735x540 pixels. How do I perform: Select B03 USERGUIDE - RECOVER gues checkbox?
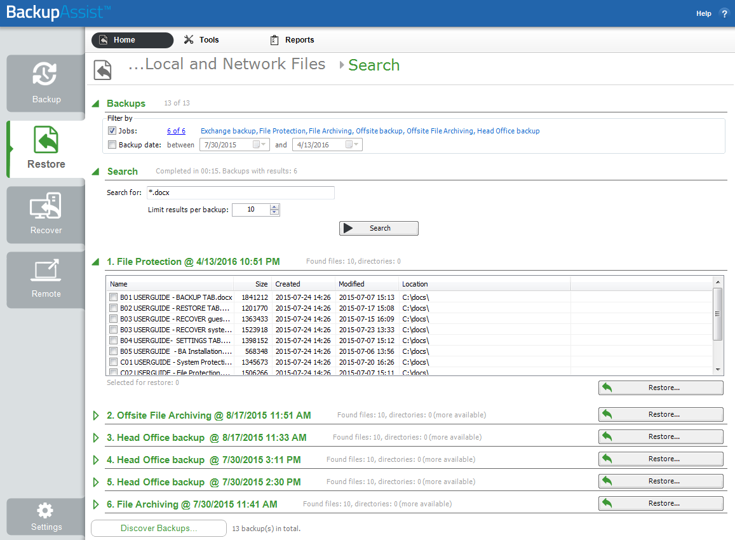[114, 319]
